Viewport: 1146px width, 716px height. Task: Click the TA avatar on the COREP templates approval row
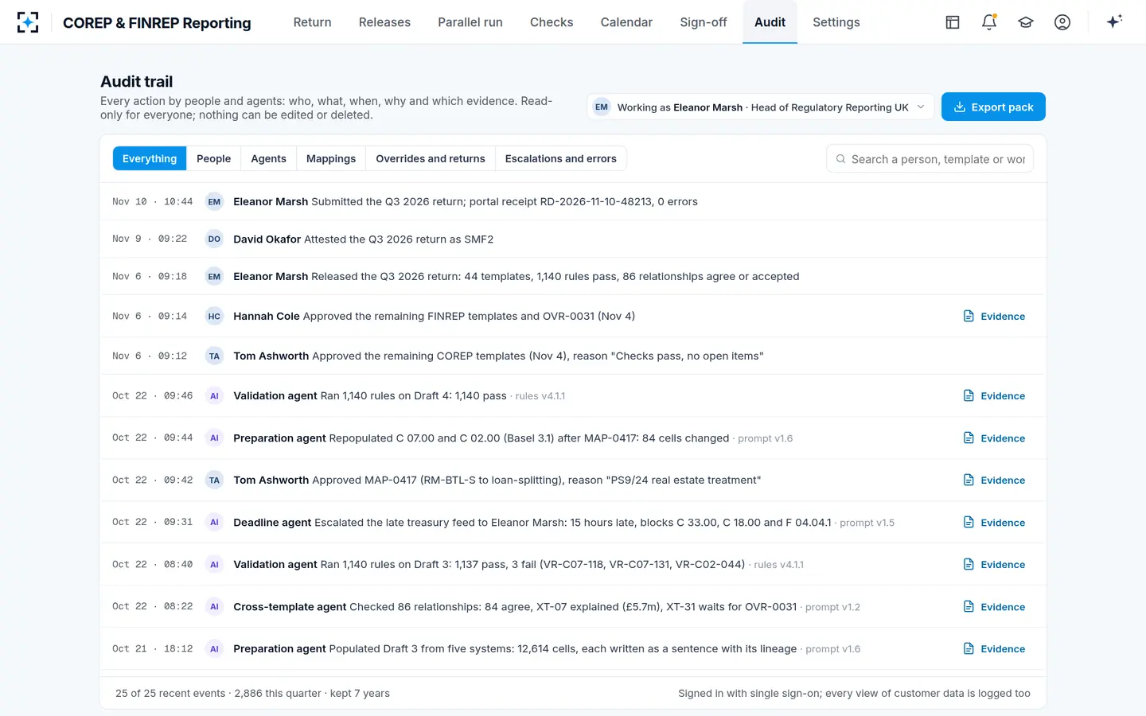214,356
